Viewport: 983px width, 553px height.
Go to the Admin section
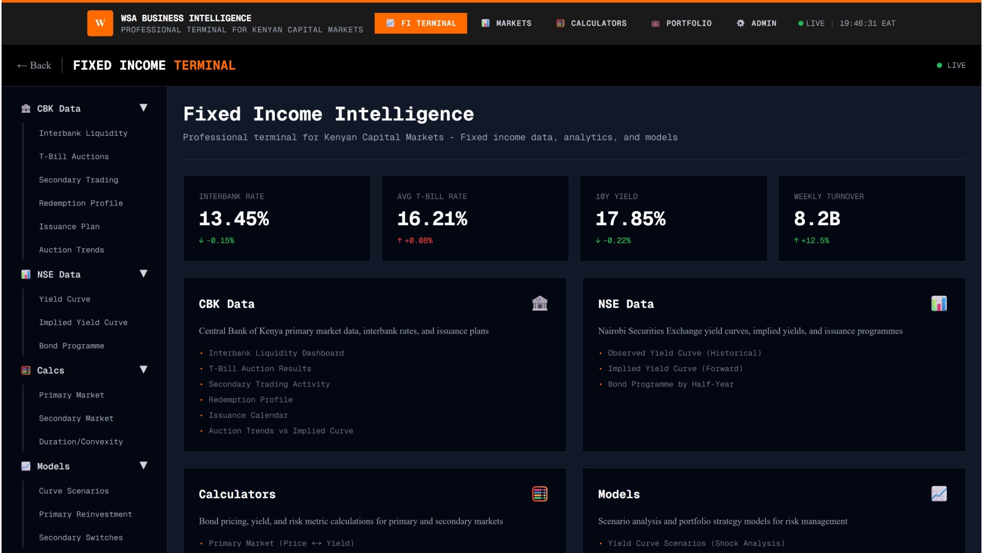tap(756, 23)
